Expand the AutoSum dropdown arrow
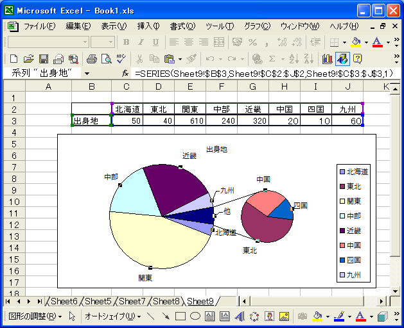 283,60
